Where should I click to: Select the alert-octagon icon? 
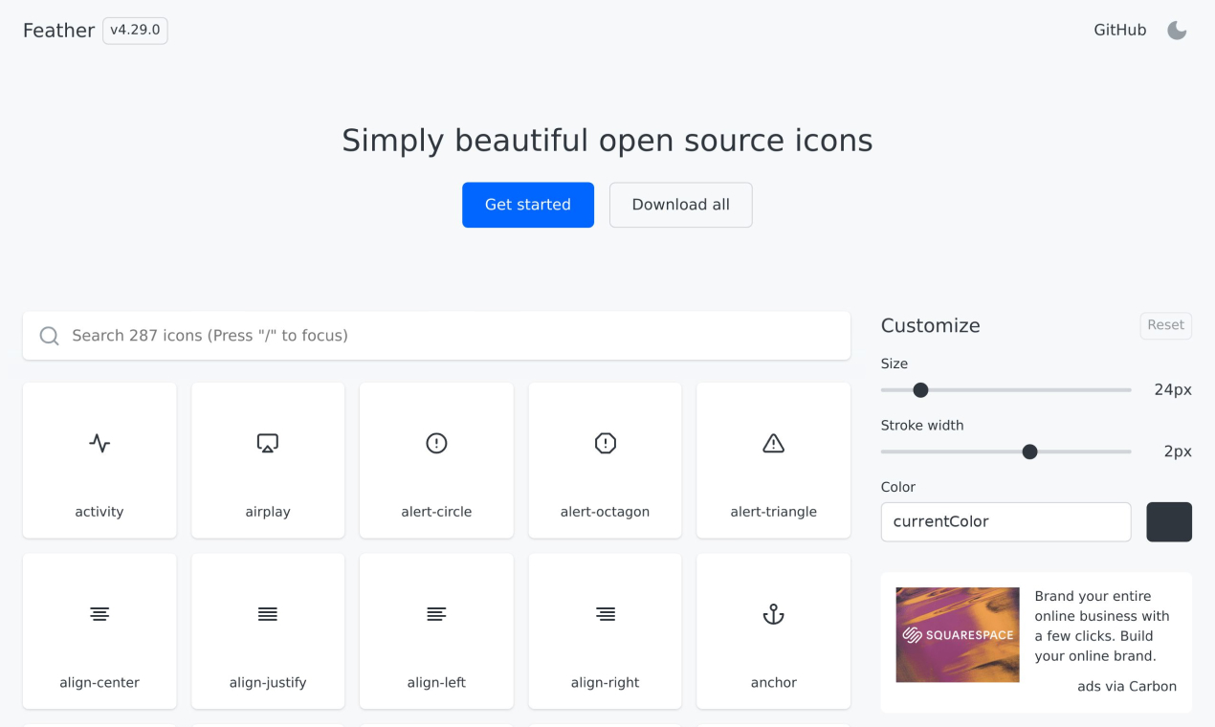(605, 443)
